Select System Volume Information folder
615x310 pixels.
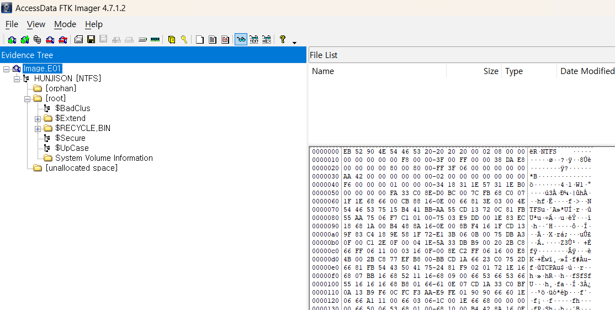point(104,158)
